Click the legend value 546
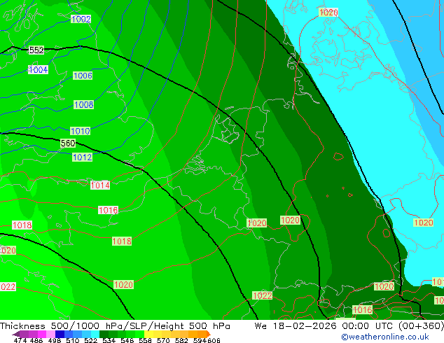Viewport: 444px width, 343px height. pyautogui.click(x=127, y=340)
